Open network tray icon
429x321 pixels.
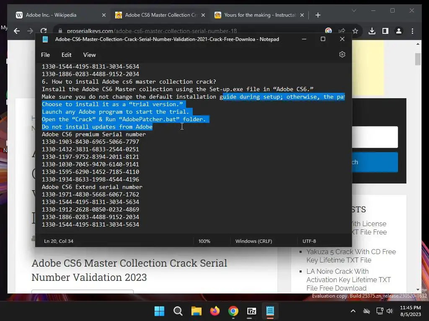380,311
